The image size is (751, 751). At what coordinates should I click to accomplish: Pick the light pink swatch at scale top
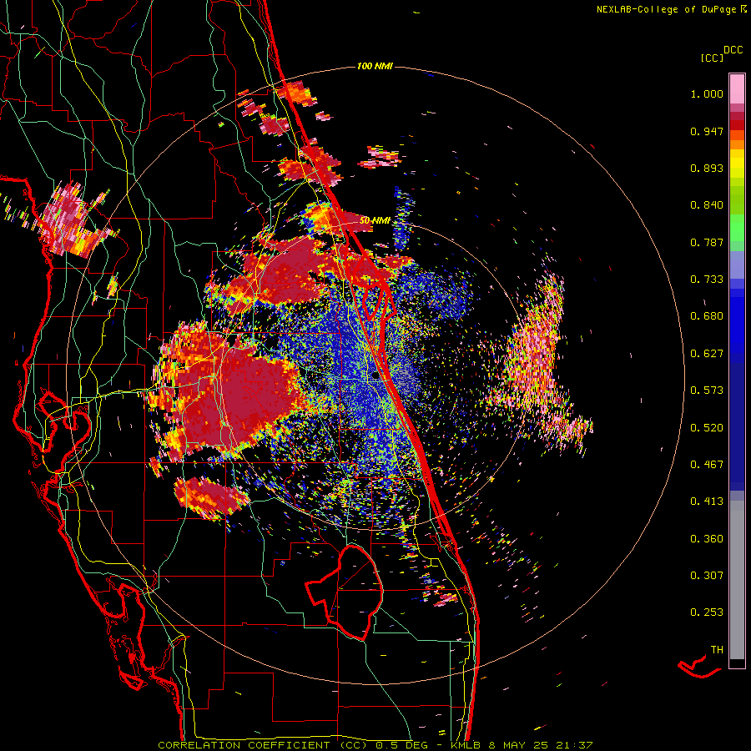point(737,89)
